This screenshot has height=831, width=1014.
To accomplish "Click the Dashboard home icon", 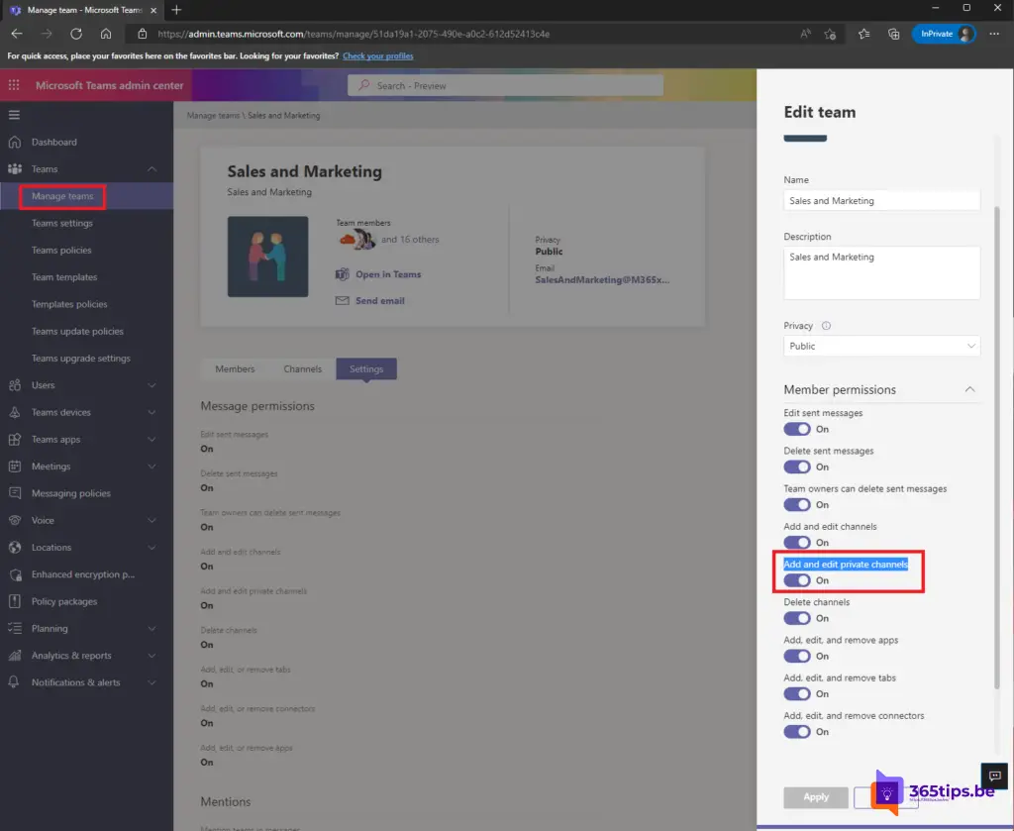I will click(x=15, y=142).
